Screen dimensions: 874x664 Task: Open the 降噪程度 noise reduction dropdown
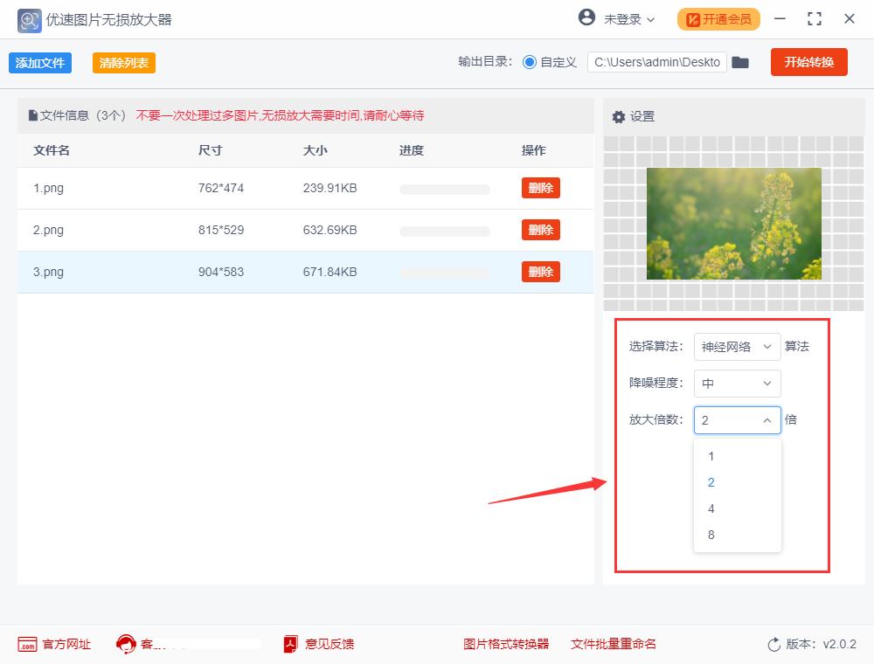click(737, 384)
